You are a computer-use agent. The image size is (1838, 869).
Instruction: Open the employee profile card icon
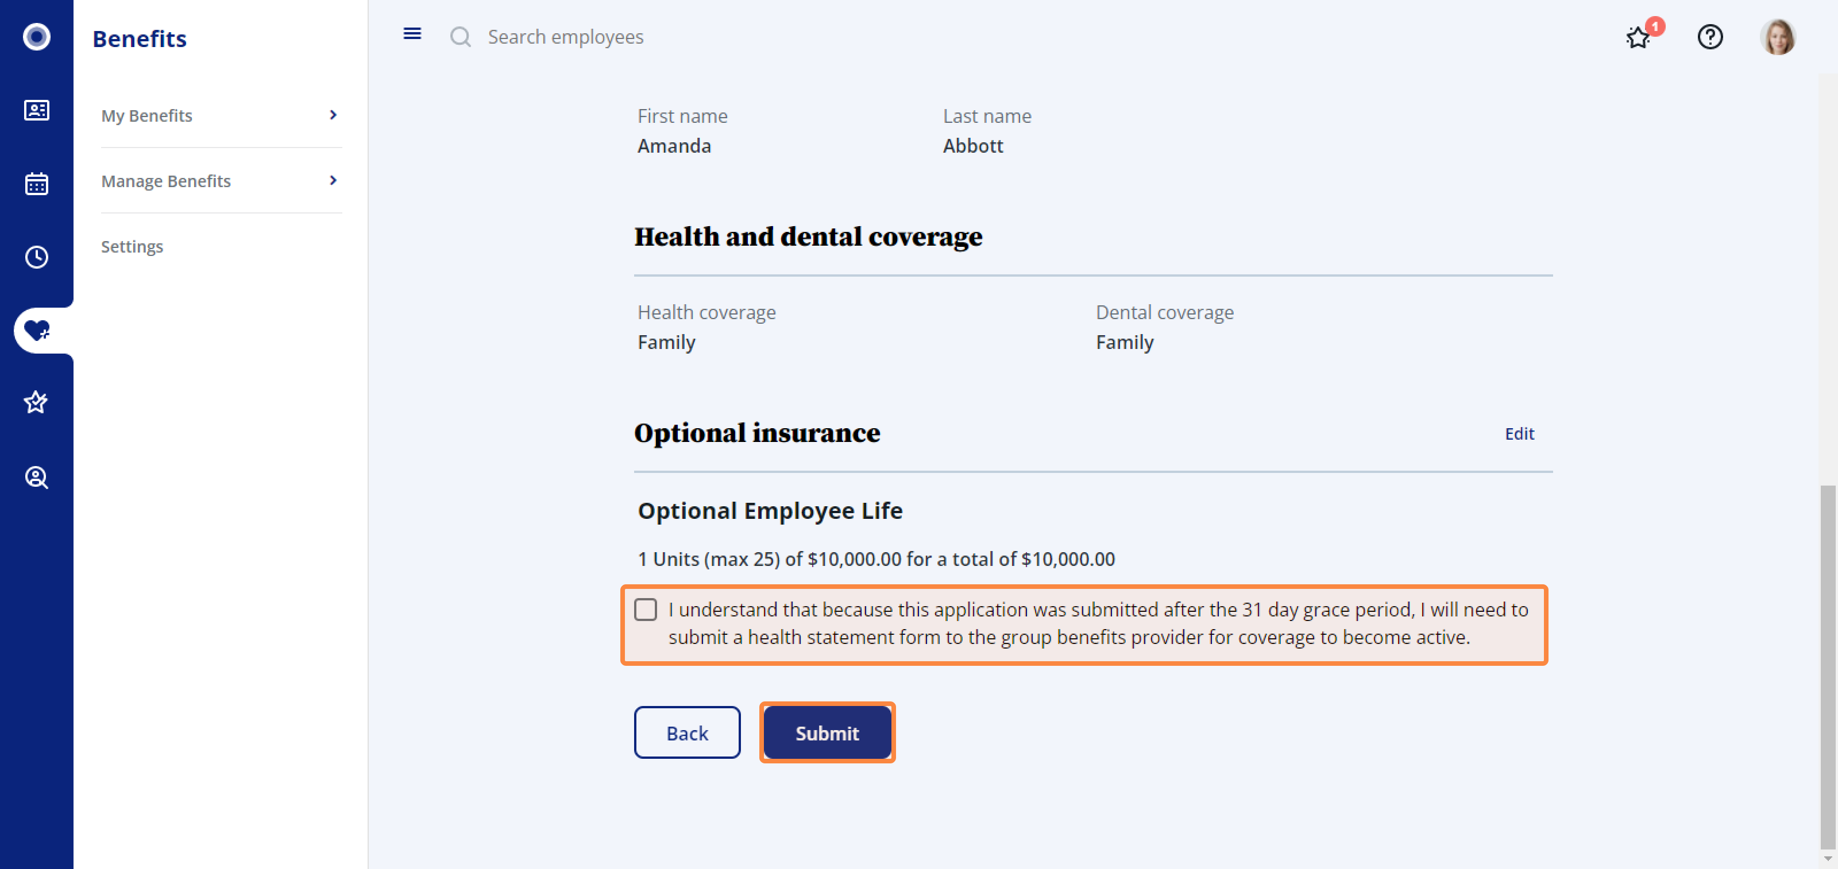coord(36,111)
